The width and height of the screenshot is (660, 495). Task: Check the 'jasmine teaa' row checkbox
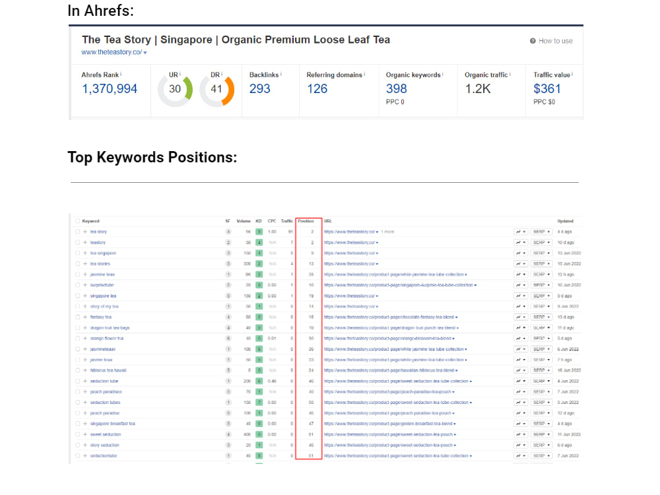[x=77, y=275]
